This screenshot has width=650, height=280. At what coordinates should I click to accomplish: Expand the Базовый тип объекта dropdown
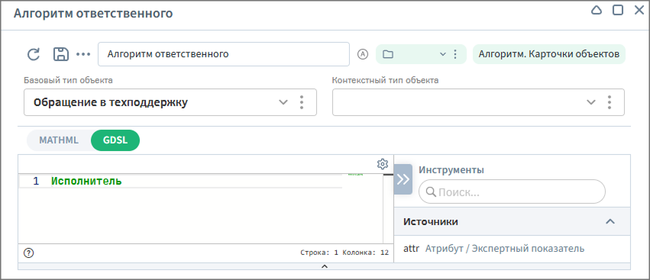click(x=283, y=102)
